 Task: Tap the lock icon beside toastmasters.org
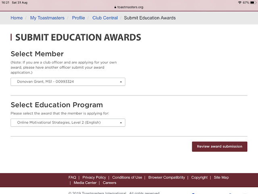point(115,7)
